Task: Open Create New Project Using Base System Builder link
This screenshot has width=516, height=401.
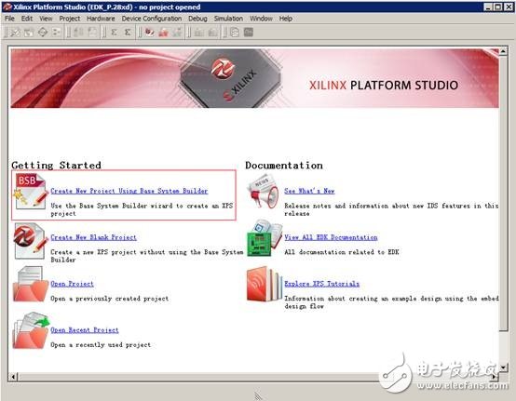Action: pyautogui.click(x=129, y=191)
